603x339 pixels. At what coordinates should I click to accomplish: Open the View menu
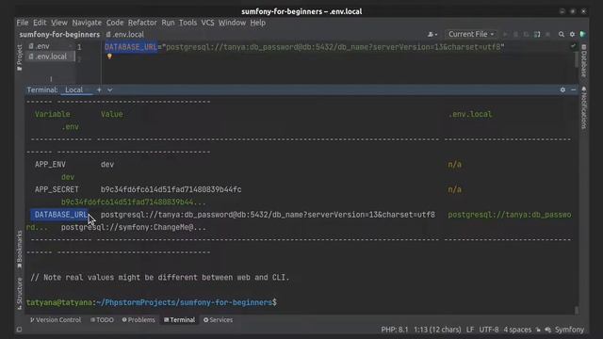tap(59, 23)
